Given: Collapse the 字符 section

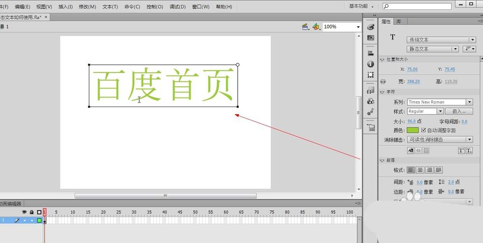Looking at the screenshot, I should click(x=383, y=92).
